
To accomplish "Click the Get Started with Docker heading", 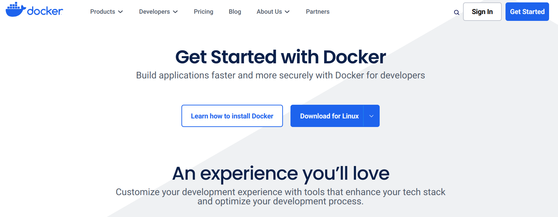I will (x=281, y=57).
